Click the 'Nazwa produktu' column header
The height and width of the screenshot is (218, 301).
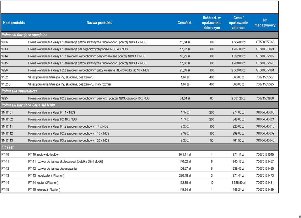(99, 23)
